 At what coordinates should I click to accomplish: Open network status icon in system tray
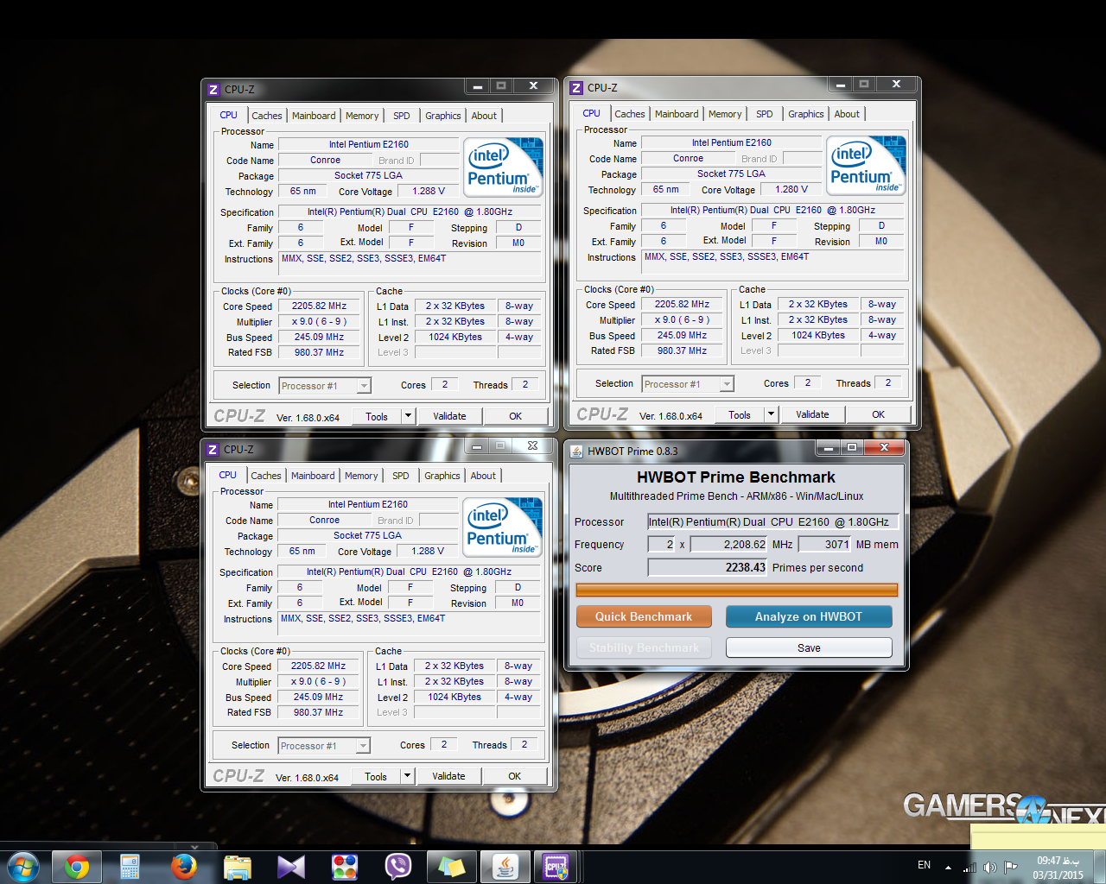click(969, 867)
